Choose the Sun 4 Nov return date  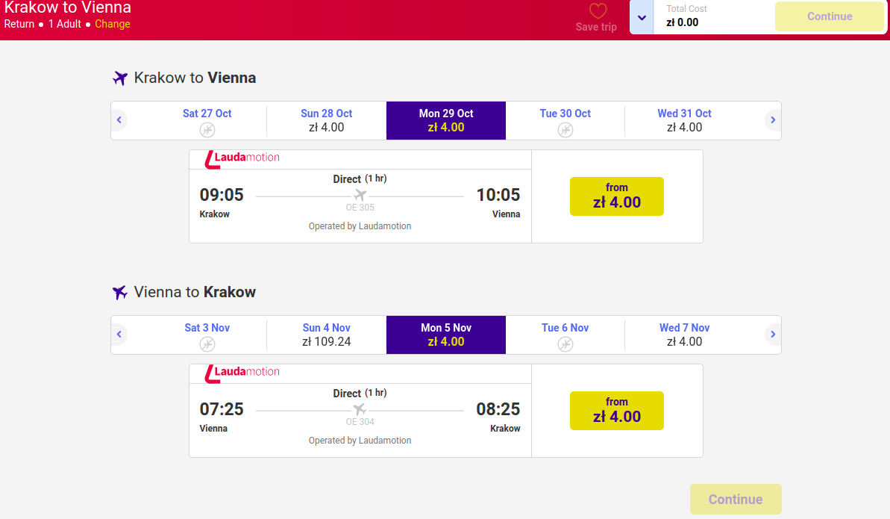point(326,335)
